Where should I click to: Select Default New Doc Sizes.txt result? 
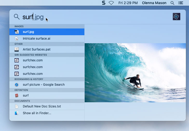coord(47,106)
